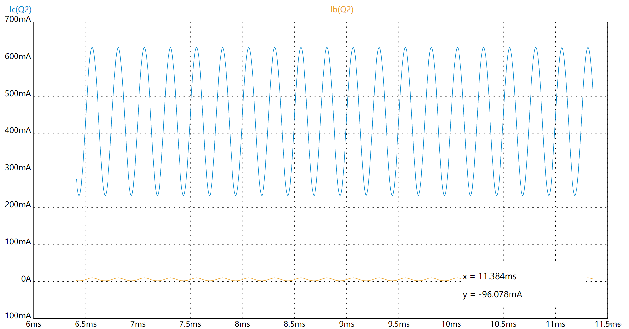Click the 9ms time axis label
The height and width of the screenshot is (329, 629).
pyautogui.click(x=347, y=324)
